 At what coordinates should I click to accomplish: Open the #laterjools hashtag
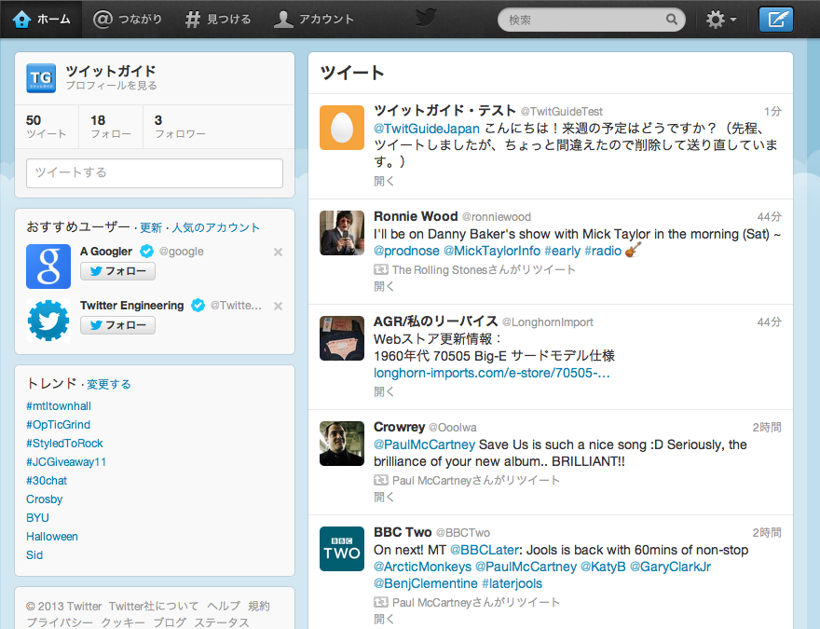coord(512,583)
